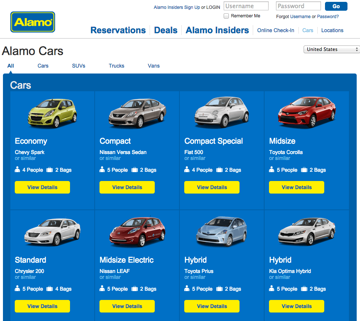Open the Reservations menu
The height and width of the screenshot is (321, 360).
[118, 30]
